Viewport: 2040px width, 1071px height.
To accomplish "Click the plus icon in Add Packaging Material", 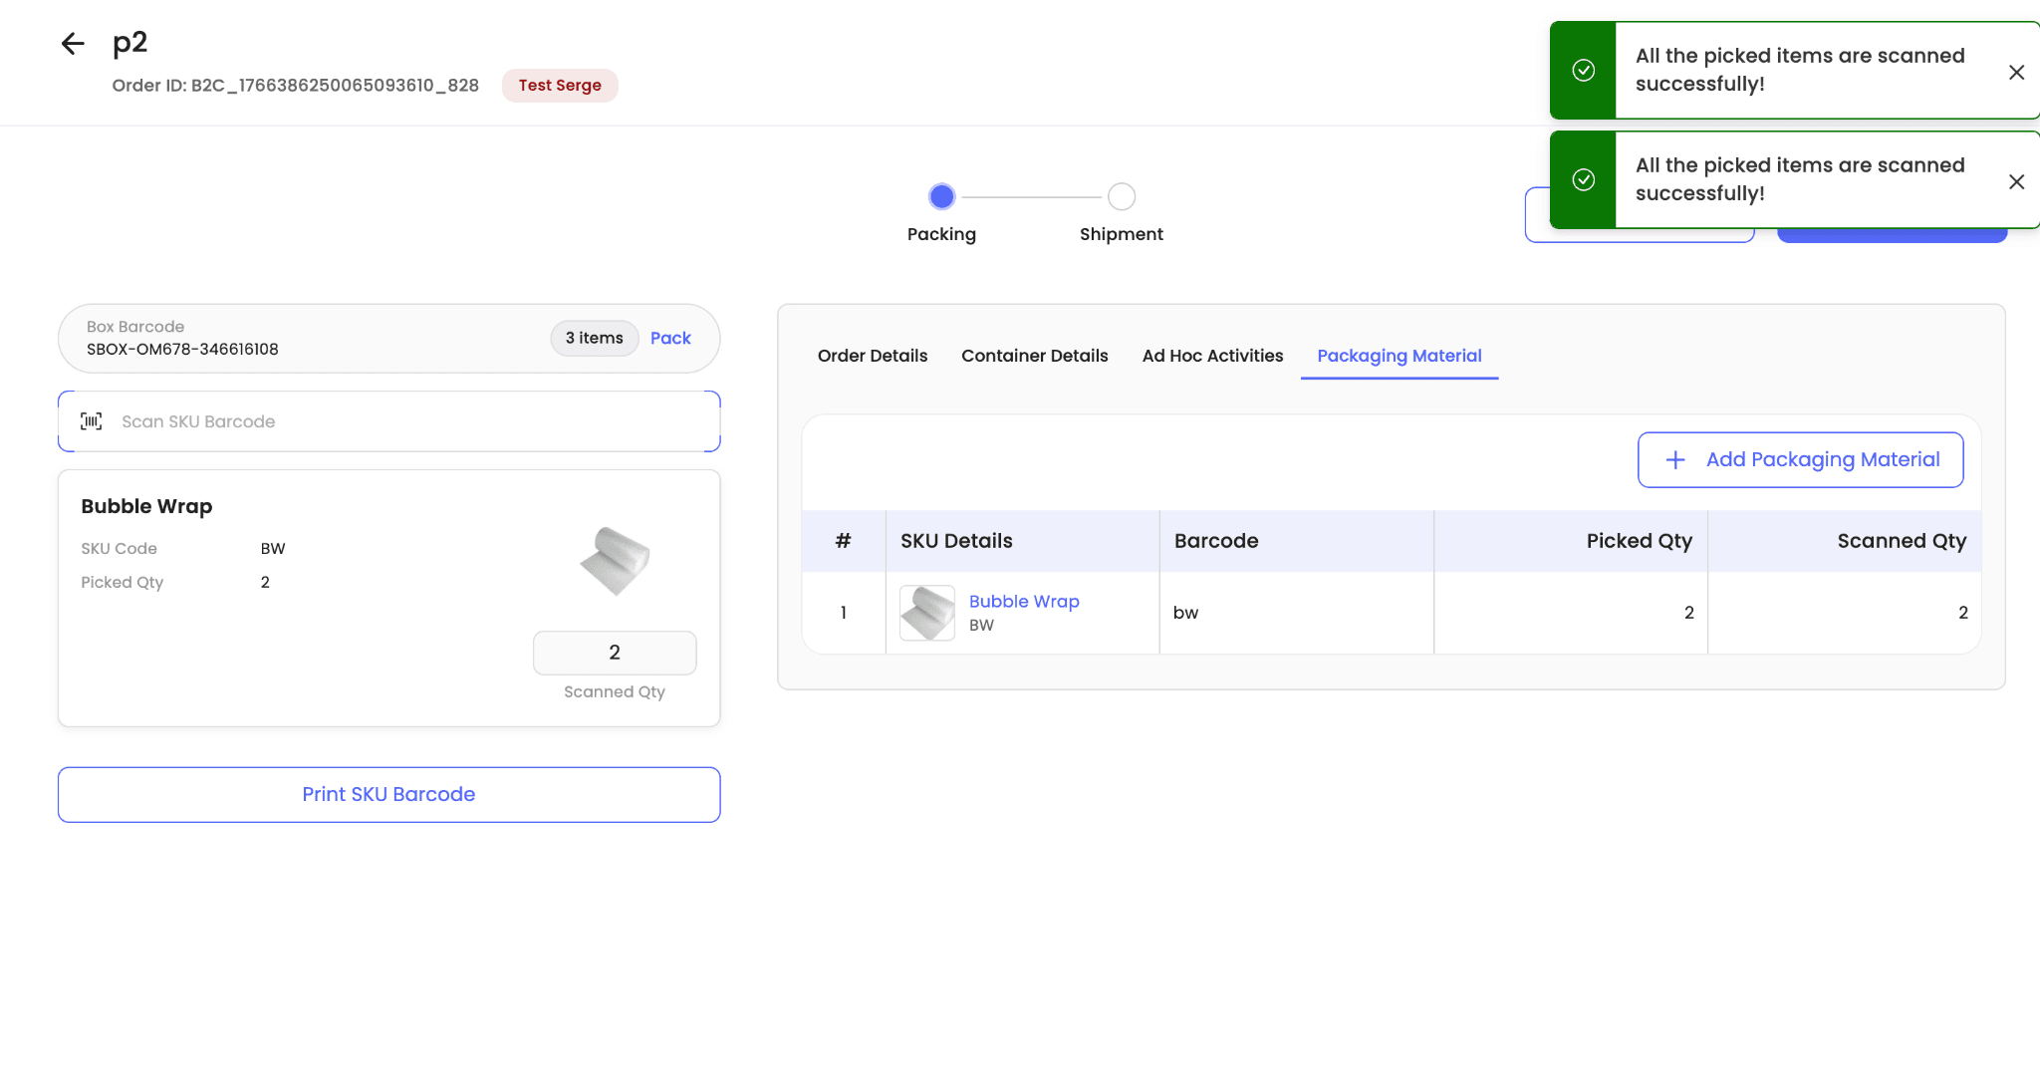I will point(1675,459).
